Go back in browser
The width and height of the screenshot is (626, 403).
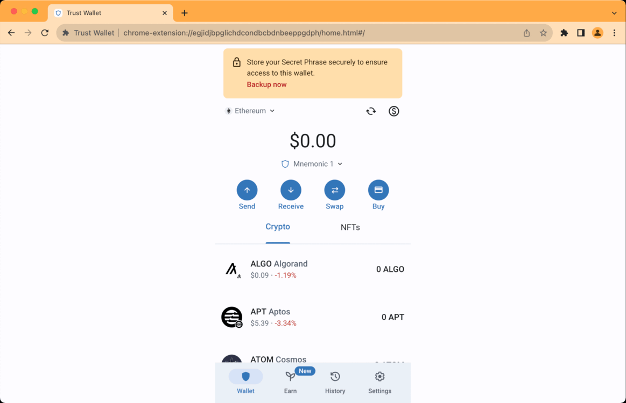tap(11, 33)
